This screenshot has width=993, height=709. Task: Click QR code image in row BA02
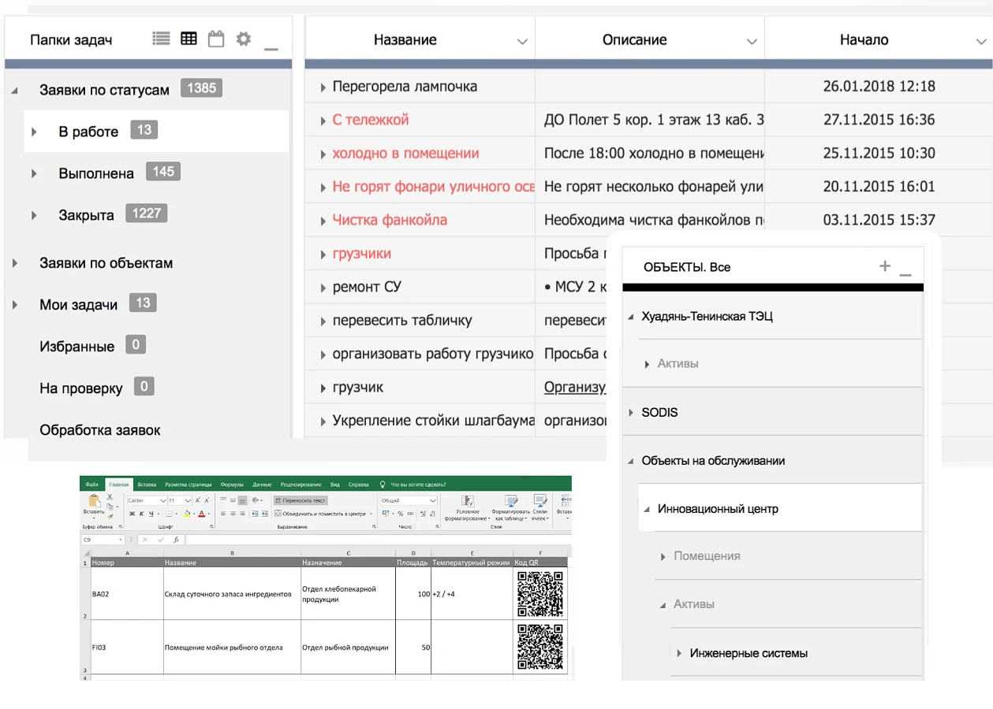540,594
